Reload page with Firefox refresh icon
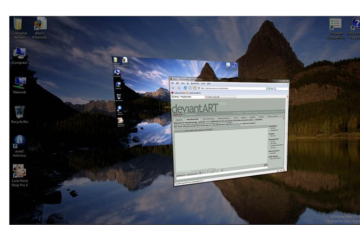 coord(185,88)
